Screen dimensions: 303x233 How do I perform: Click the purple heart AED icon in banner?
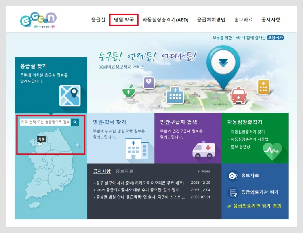point(149,83)
